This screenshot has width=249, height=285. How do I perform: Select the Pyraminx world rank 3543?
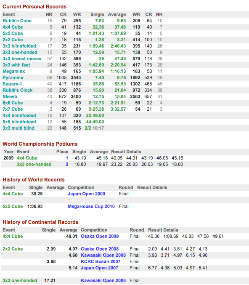pos(76,77)
